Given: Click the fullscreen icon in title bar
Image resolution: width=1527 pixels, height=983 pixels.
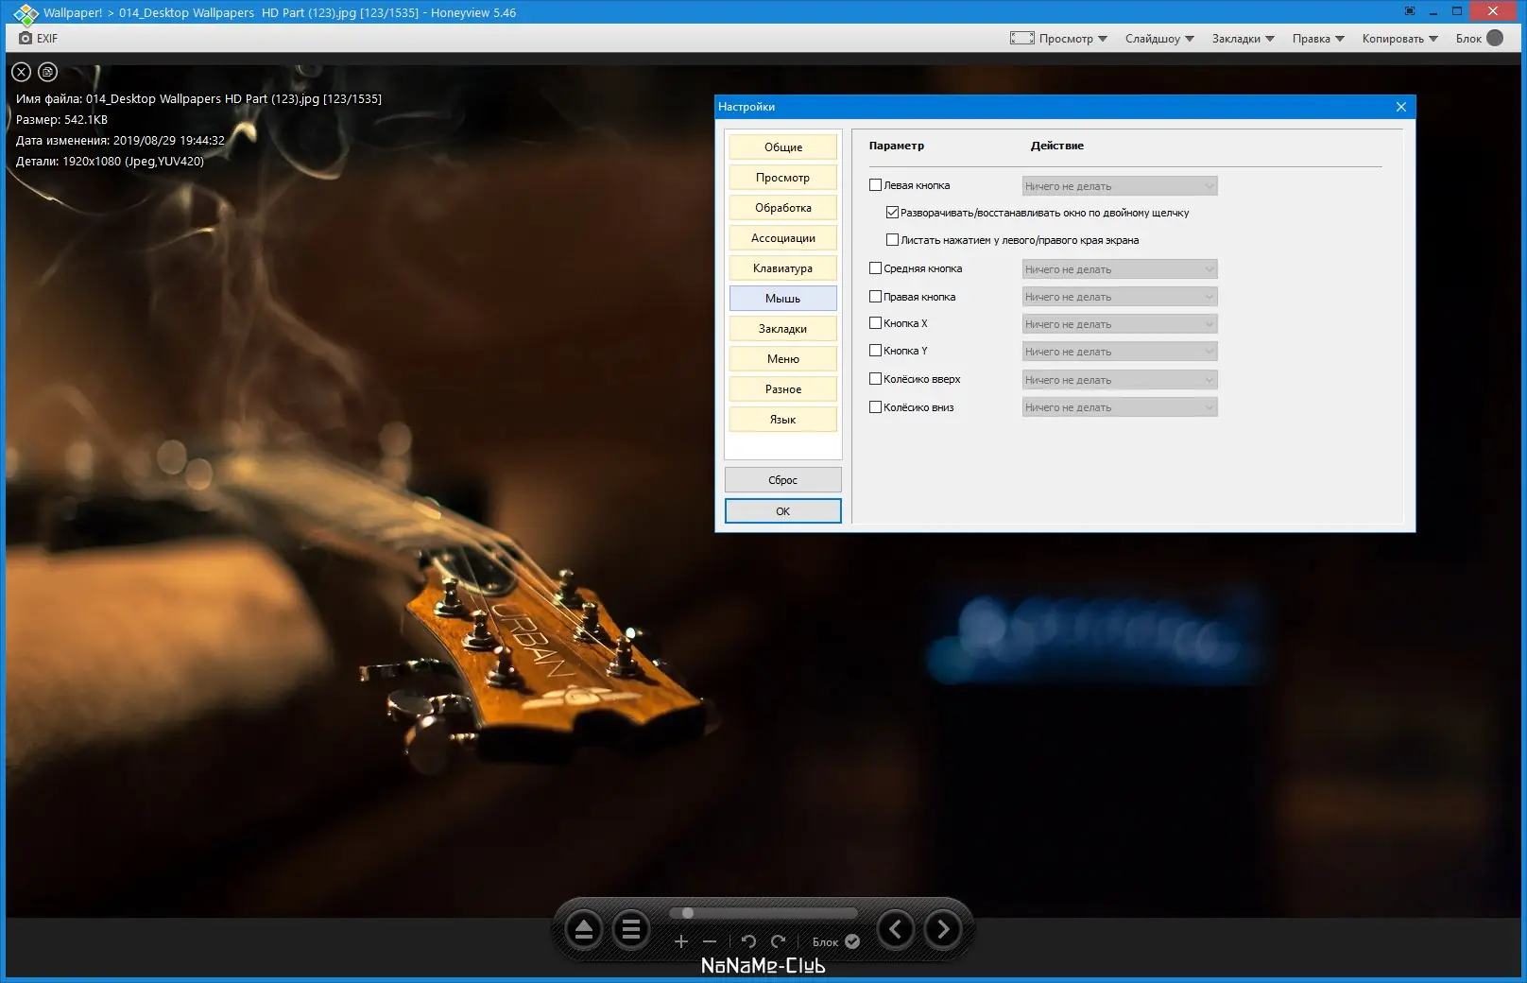Looking at the screenshot, I should (x=1410, y=11).
